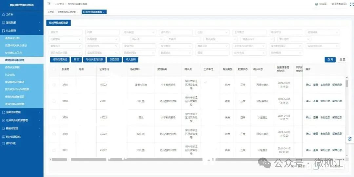Viewport: 354px width, 177px height.
Task: Check the checkbox for row 3791
Action: [x=54, y=150]
